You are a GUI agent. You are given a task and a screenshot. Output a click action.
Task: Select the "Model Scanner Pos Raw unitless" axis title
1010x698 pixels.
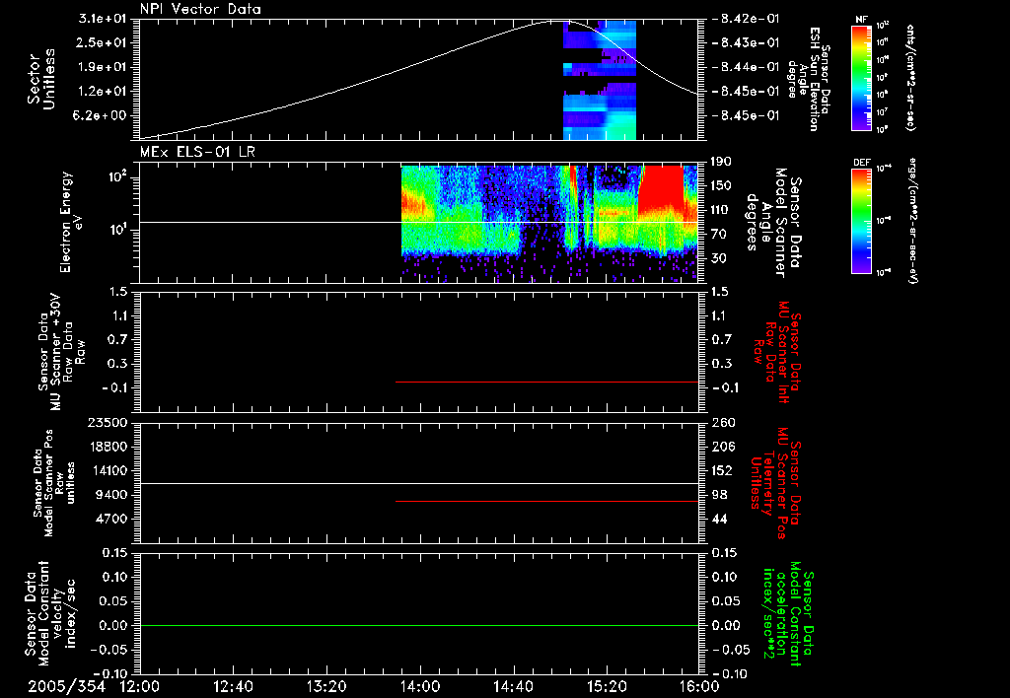click(54, 483)
